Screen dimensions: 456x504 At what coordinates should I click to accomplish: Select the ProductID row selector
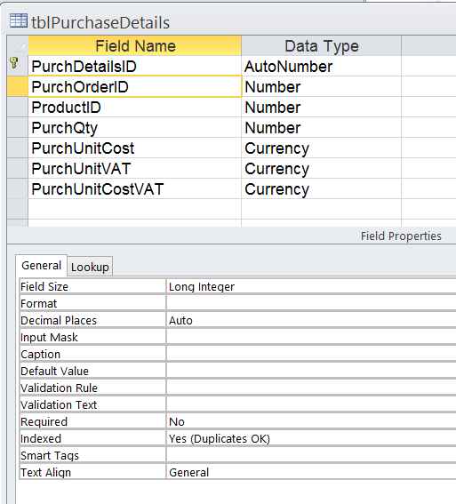18,107
